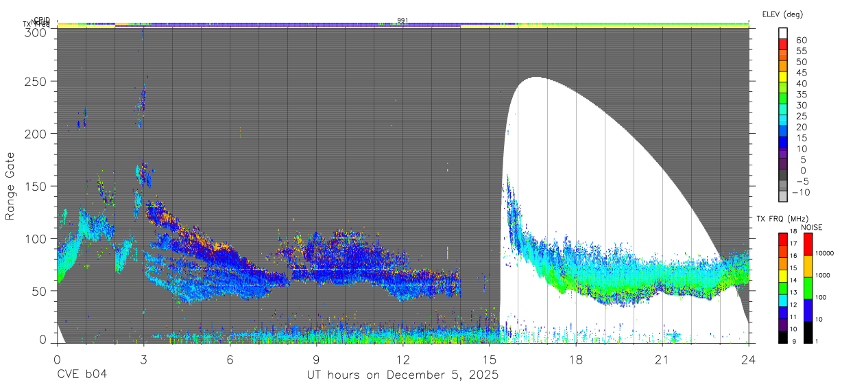Image resolution: width=842 pixels, height=389 pixels.
Task: Click the 'ELEV (deg)' legend title
Action: point(782,14)
